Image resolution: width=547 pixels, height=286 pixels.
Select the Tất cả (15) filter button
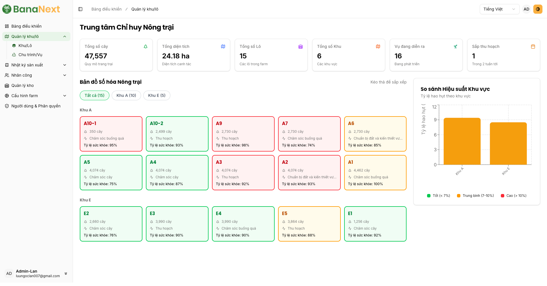pos(94,95)
